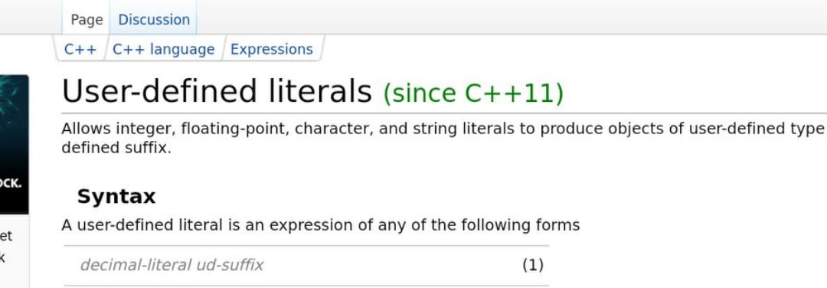Click the 'OCK.' text in the ad banner
Viewport: 827px width, 288px height.
(x=11, y=183)
